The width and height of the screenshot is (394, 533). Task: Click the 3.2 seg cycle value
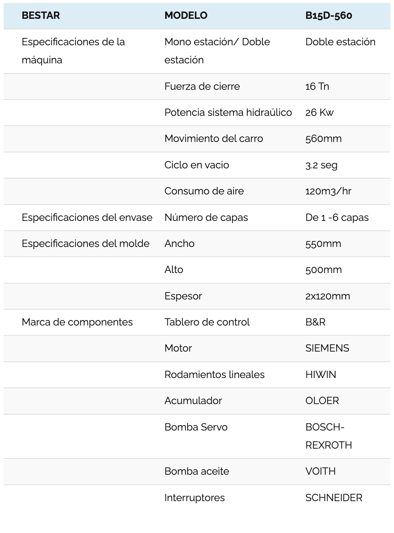[321, 165]
